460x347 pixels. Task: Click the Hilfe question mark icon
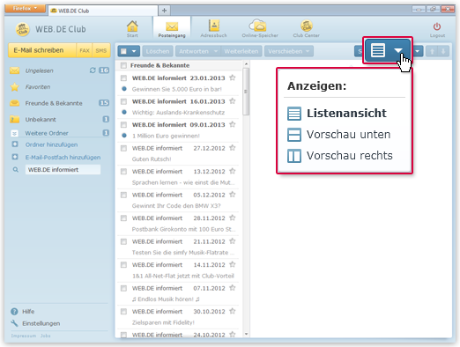tap(14, 312)
